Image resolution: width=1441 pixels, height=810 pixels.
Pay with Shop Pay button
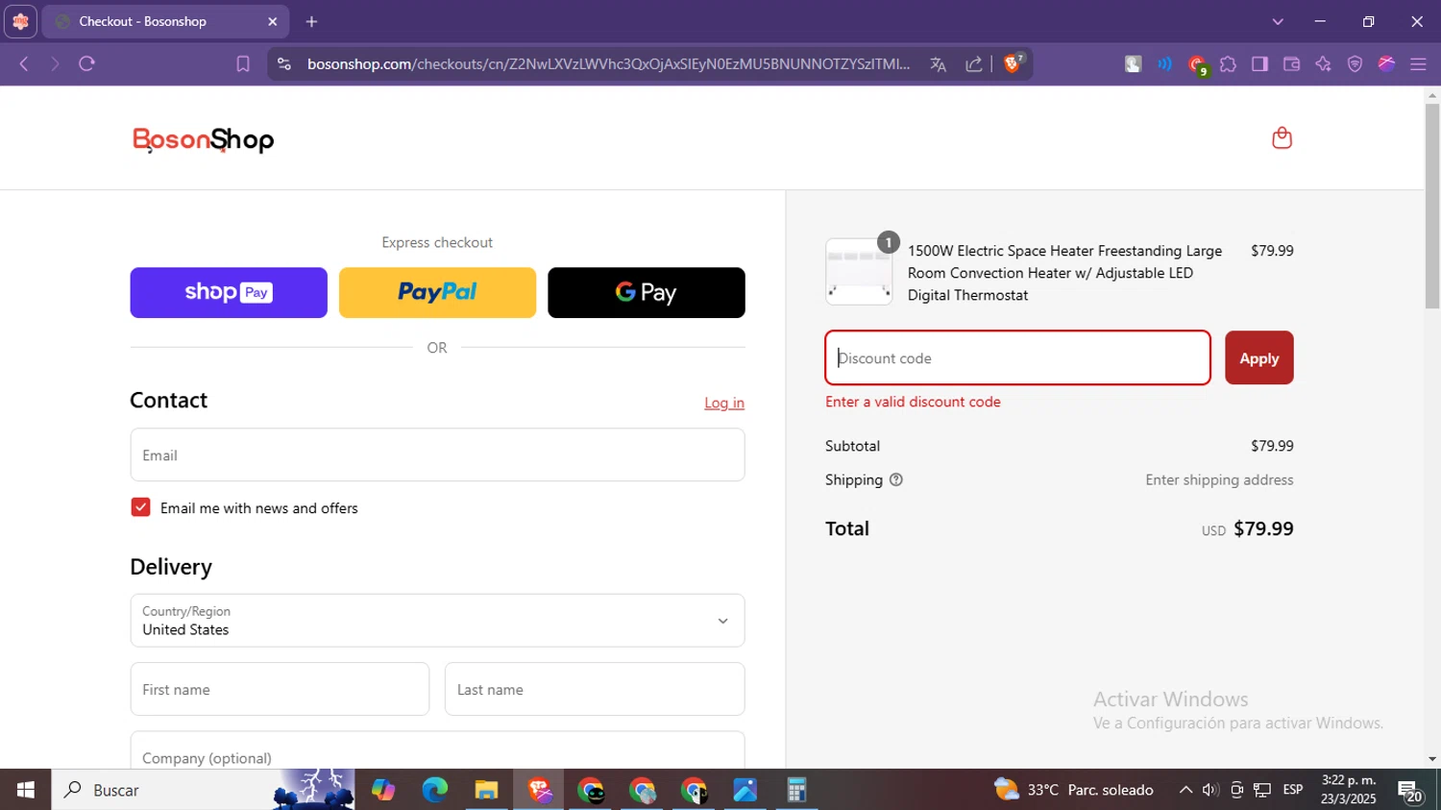point(229,292)
